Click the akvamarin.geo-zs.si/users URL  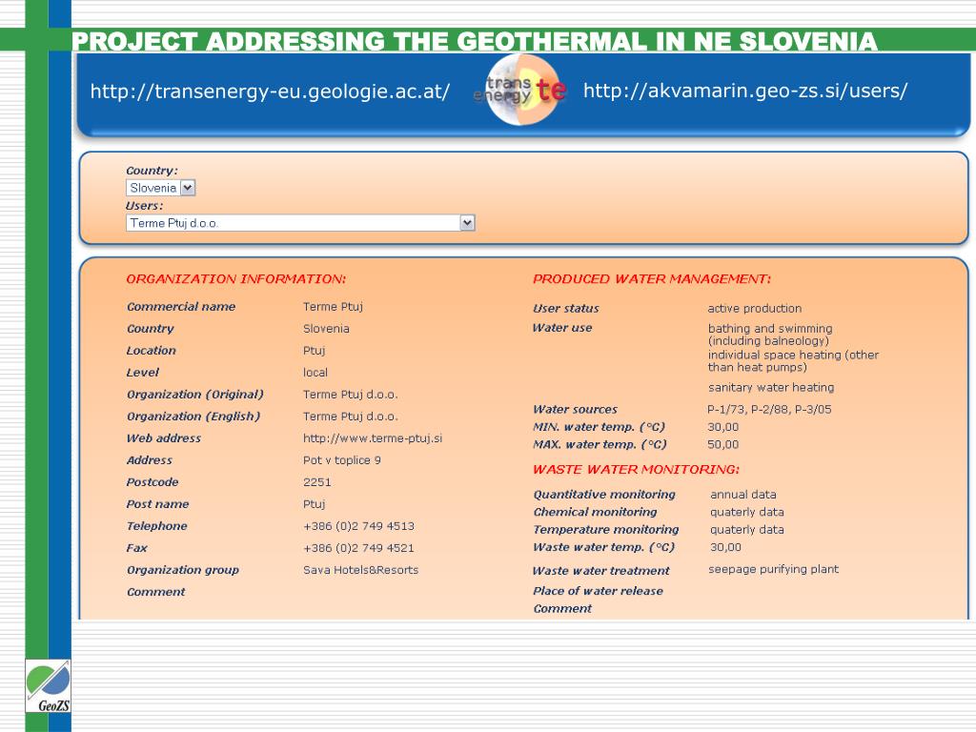click(745, 91)
